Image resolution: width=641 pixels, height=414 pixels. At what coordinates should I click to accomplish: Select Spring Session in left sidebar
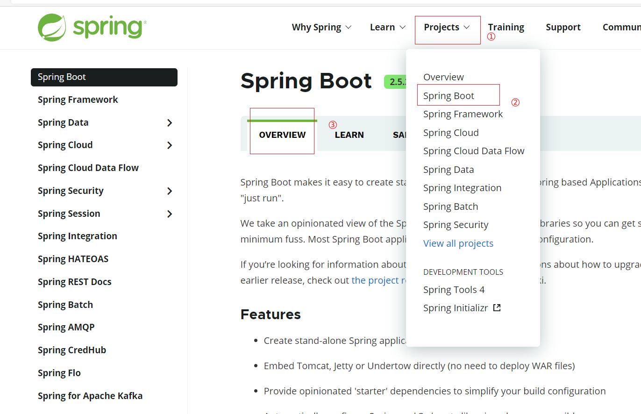pos(69,214)
